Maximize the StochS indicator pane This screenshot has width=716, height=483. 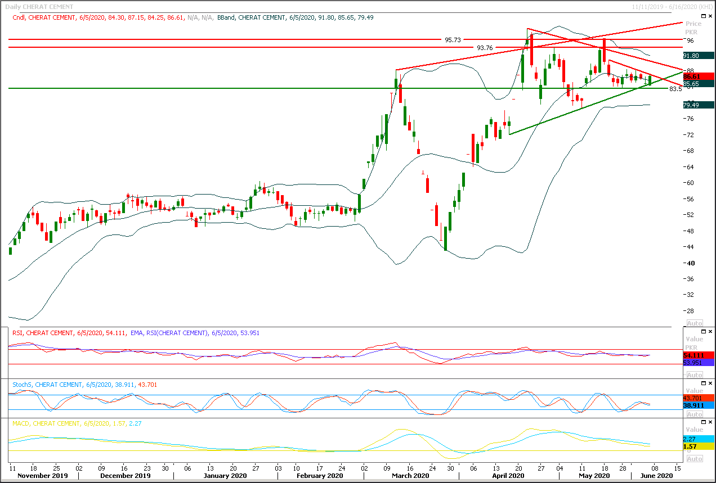pyautogui.click(x=703, y=383)
